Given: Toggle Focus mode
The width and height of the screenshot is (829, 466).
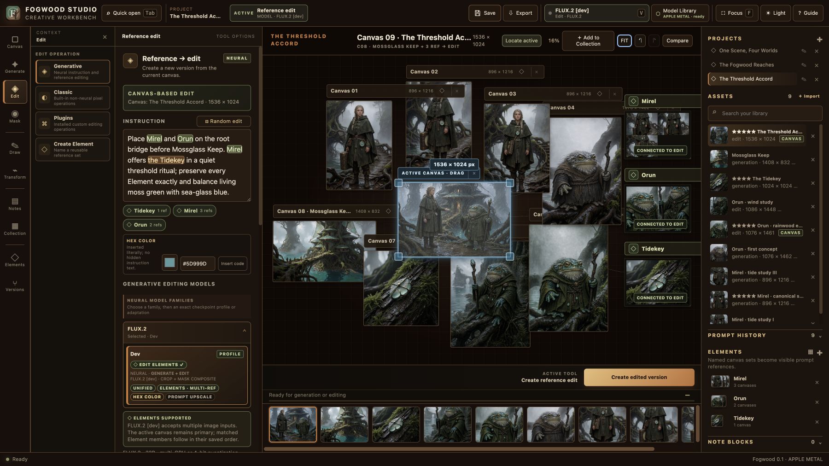Looking at the screenshot, I should click(x=736, y=13).
